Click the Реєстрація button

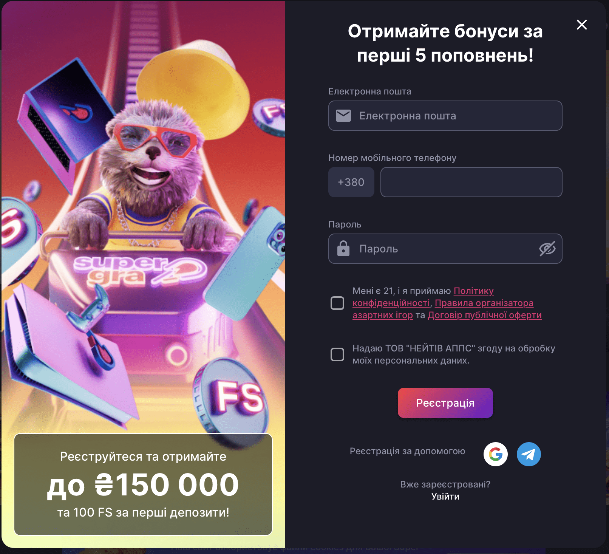coord(445,403)
